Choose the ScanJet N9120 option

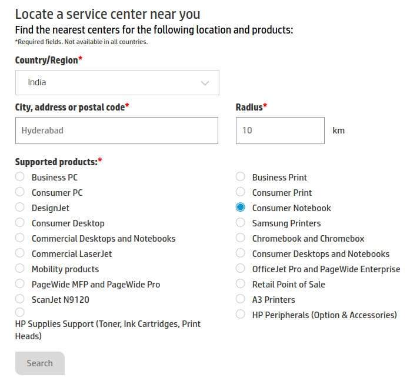20,299
